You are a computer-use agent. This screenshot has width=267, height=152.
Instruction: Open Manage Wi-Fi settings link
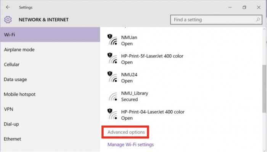pos(130,144)
